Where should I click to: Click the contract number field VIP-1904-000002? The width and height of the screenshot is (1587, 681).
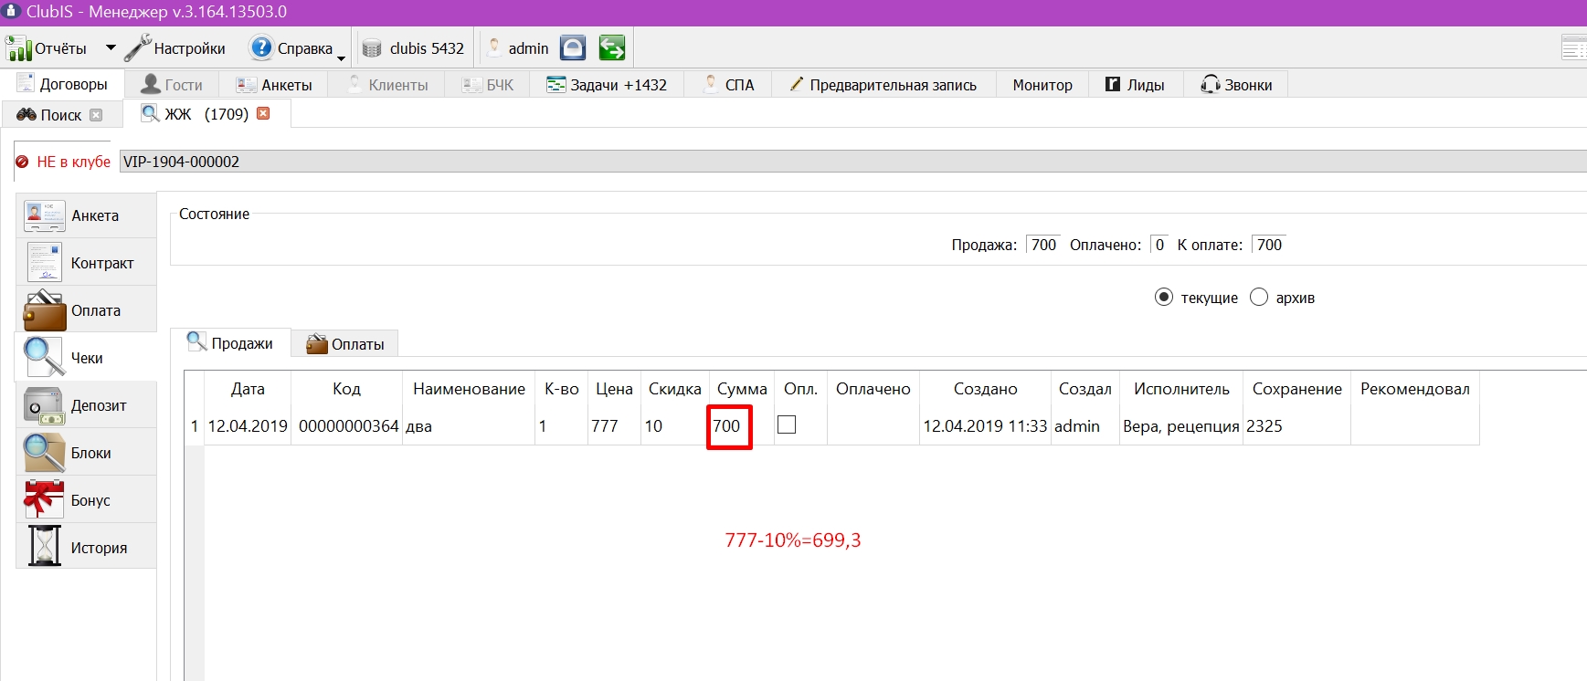(853, 162)
